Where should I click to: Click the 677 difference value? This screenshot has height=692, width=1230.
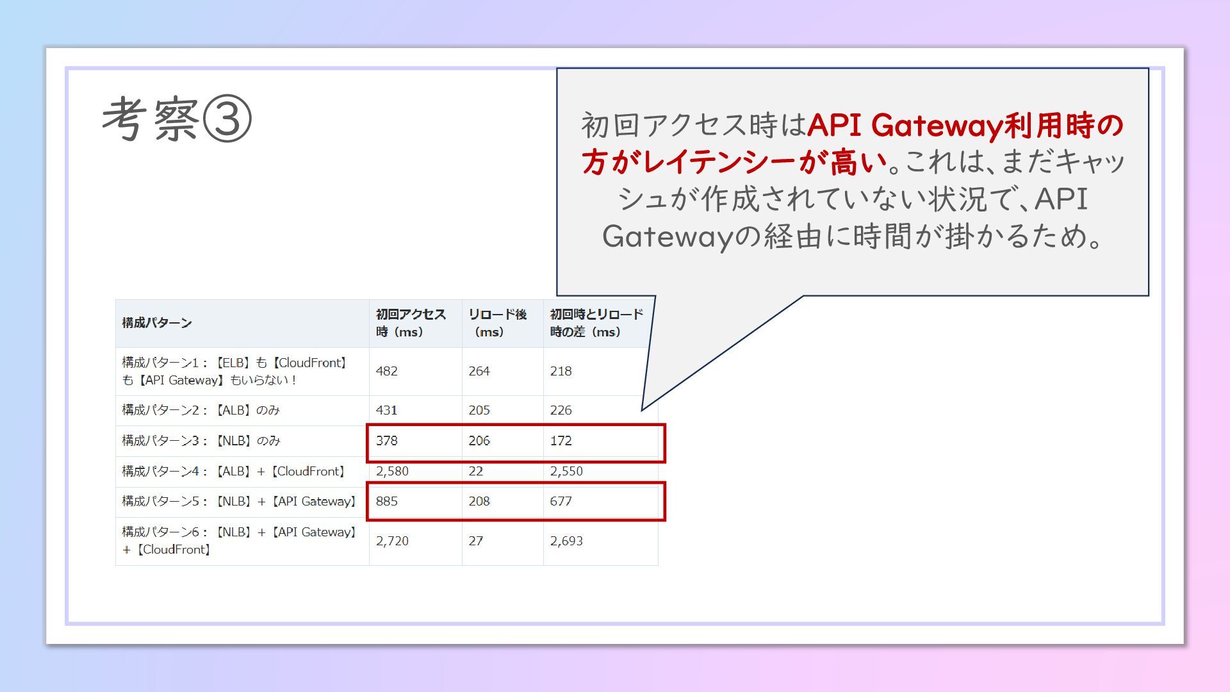561,502
